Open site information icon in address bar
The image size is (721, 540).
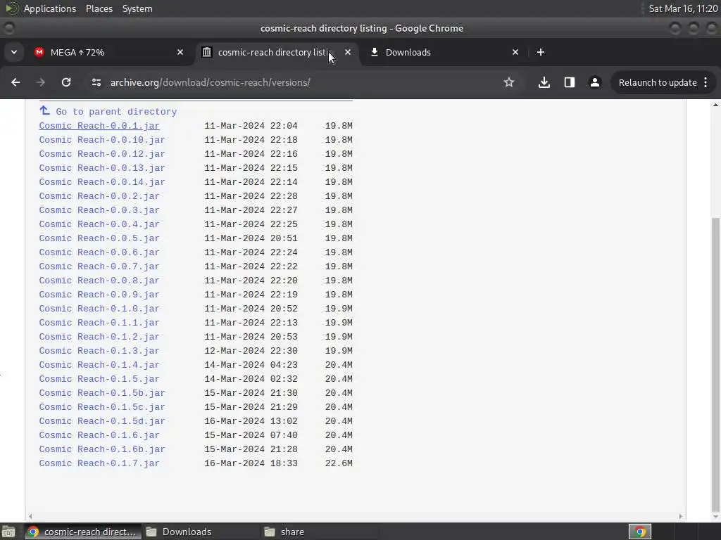[96, 82]
